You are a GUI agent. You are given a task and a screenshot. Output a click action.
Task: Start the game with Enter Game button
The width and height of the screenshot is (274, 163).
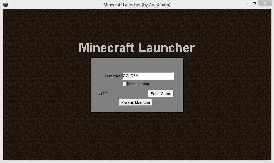(161, 93)
